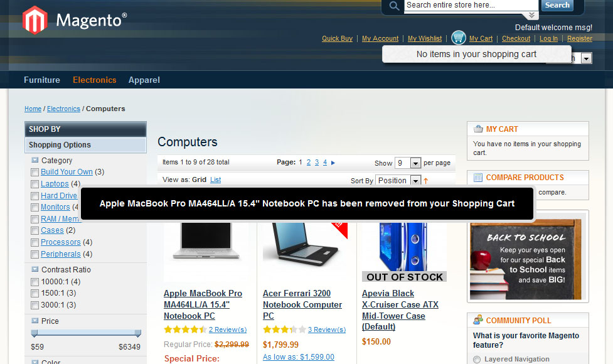Click As low as $1,599.00 link

coord(298,357)
